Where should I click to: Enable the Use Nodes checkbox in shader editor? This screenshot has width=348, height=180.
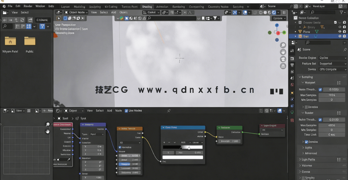click(126, 111)
